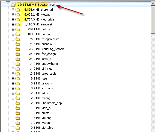Click the ducnam folder icon
The image size is (155, 132).
[x=18, y=44]
